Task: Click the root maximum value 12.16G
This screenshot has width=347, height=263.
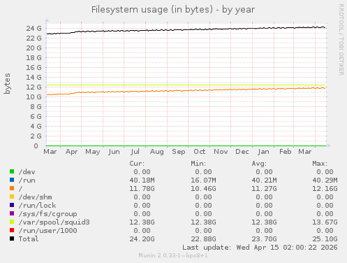Action: 325,189
